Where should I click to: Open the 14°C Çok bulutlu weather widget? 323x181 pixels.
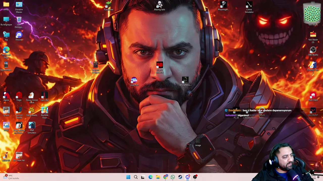(x=11, y=177)
